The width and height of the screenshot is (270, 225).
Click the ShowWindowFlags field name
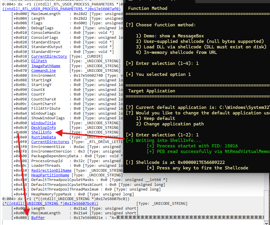[x=48, y=118]
